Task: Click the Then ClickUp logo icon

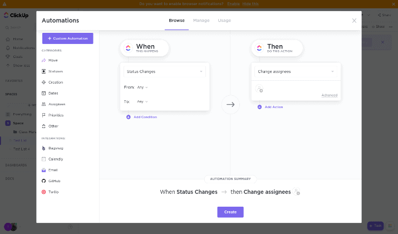Action: point(259,48)
